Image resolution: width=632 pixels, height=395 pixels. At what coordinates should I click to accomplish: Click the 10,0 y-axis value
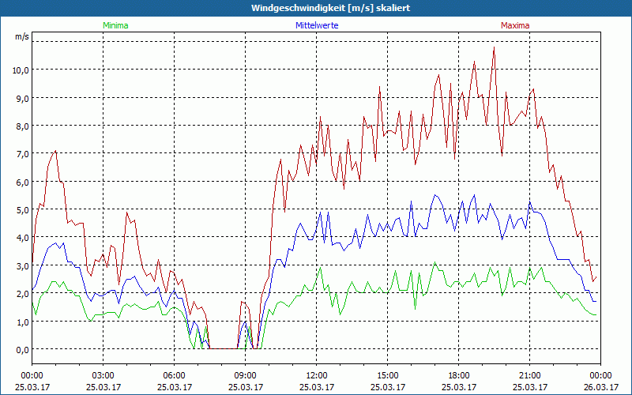pyautogui.click(x=21, y=70)
